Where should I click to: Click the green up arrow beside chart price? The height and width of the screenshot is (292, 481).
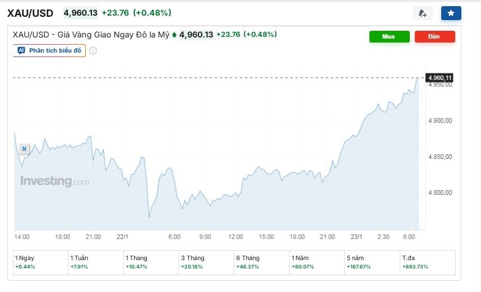174,35
